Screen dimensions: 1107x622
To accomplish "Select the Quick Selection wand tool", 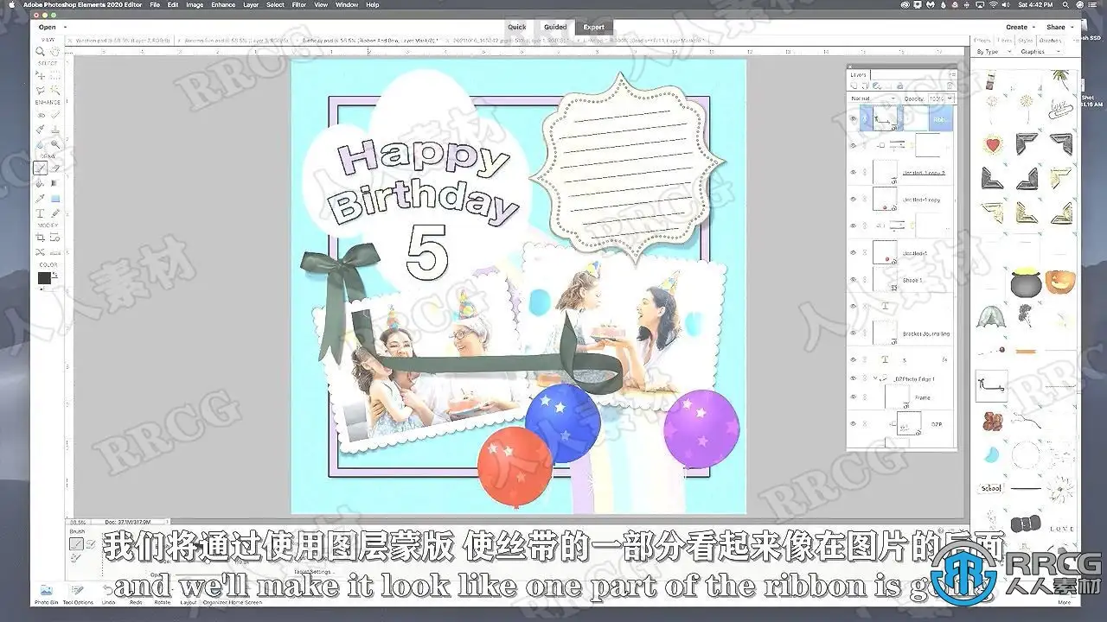I will pos(55,89).
